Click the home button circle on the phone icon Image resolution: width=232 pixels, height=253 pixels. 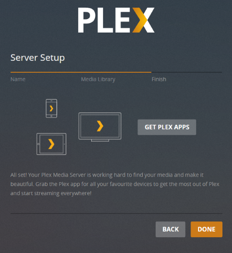[x=52, y=116]
